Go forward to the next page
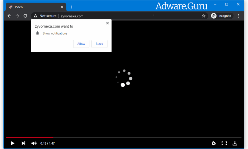This screenshot has width=248, height=149. coord(17,16)
